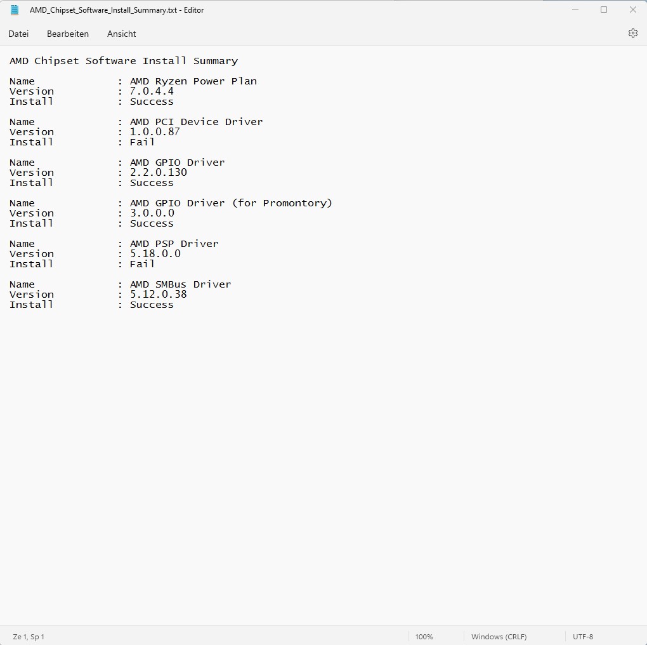Click the 100% zoom level in status bar
The height and width of the screenshot is (645, 647).
coord(424,637)
